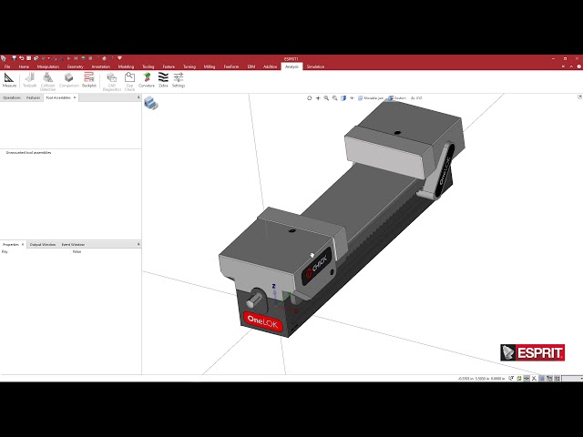This screenshot has width=583, height=437.
Task: Open the Custom view dropdown
Action: [397, 98]
